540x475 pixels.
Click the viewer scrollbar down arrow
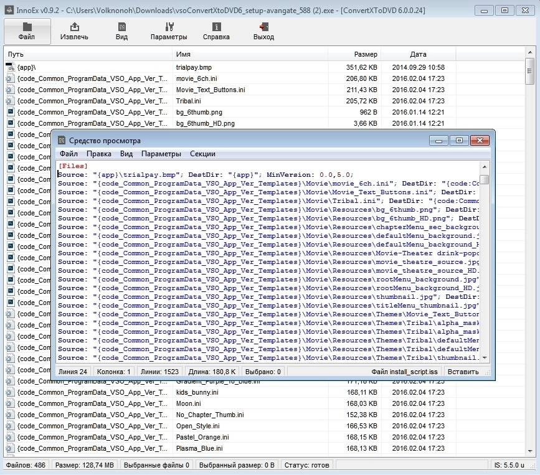point(484,358)
